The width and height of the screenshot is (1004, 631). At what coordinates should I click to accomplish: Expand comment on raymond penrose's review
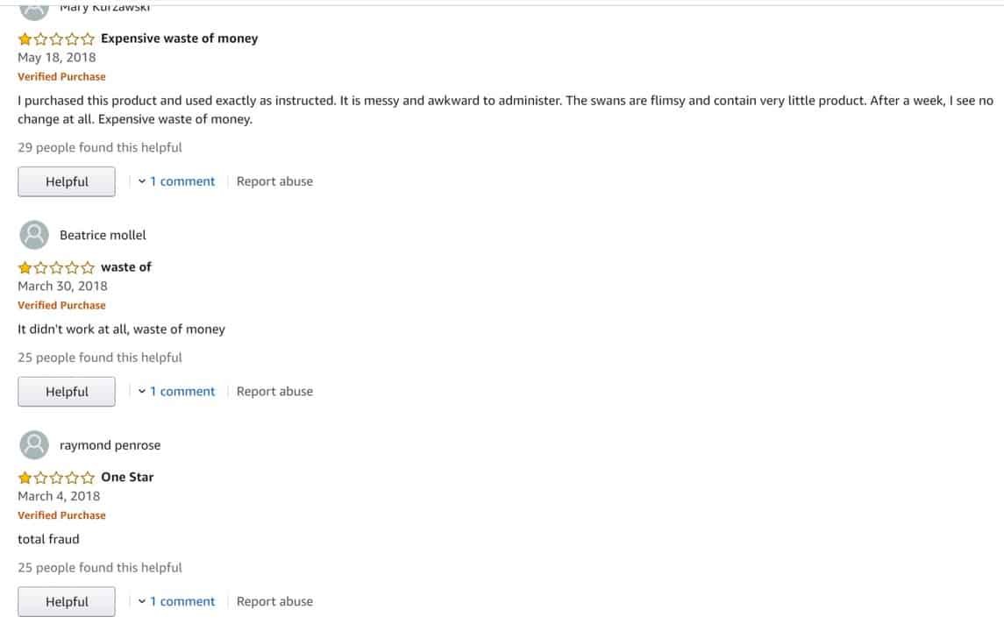point(177,602)
